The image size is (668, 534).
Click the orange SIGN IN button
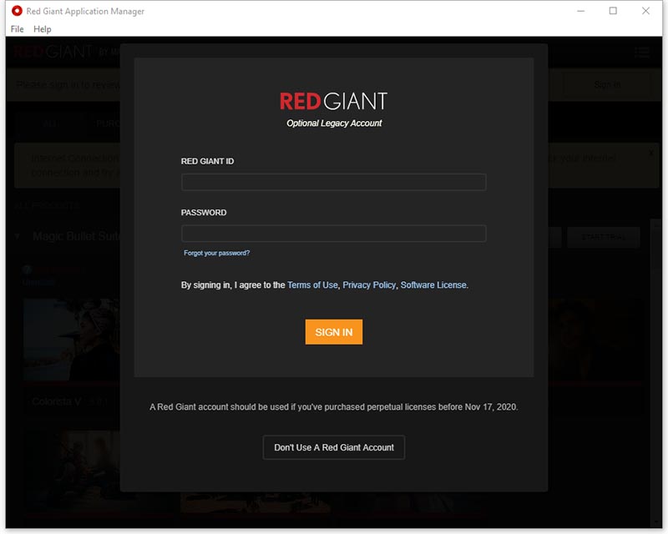pos(333,332)
